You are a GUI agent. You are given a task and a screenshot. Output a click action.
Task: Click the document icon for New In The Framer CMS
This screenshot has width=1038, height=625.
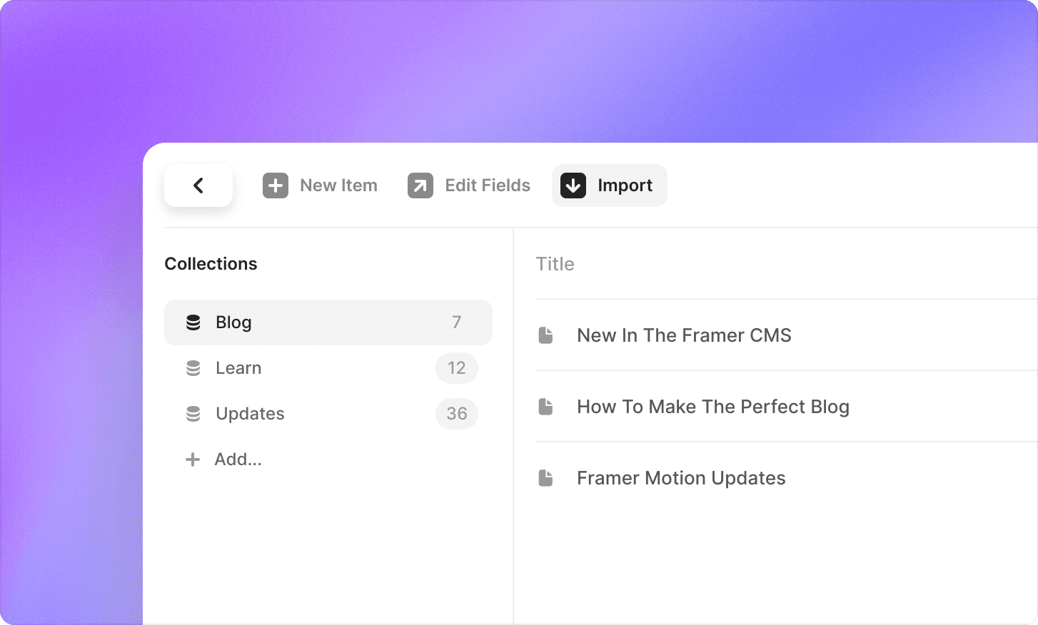(546, 335)
